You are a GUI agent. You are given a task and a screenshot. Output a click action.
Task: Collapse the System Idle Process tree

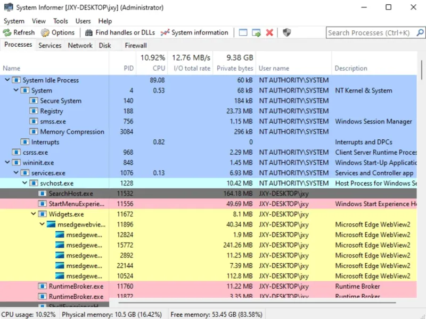(x=7, y=80)
